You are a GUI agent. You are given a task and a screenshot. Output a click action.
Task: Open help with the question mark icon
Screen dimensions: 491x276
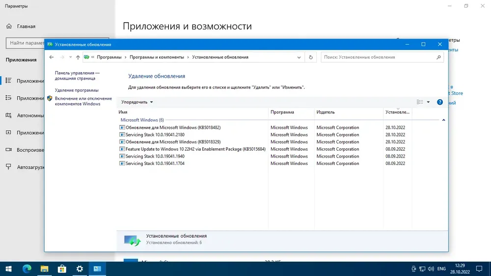(439, 102)
